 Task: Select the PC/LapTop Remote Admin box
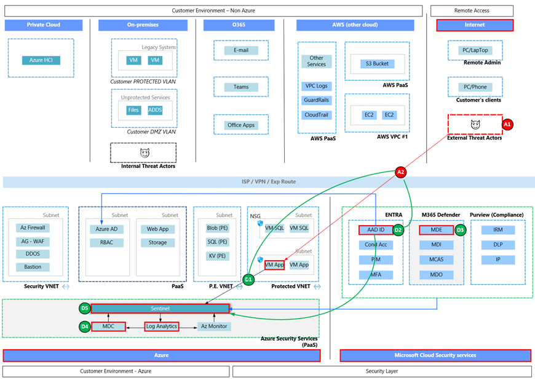475,50
